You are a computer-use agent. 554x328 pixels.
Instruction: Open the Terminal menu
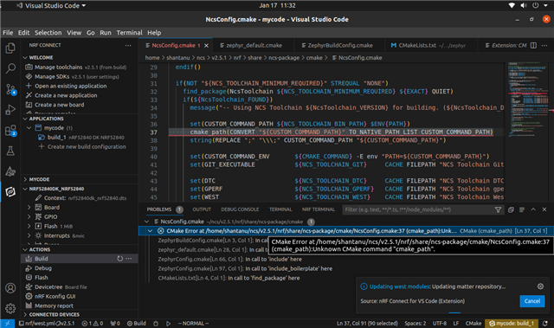click(x=129, y=33)
